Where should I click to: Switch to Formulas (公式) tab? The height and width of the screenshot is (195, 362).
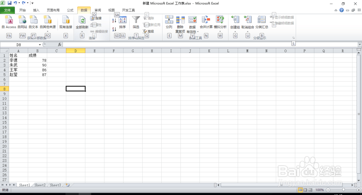pos(70,10)
